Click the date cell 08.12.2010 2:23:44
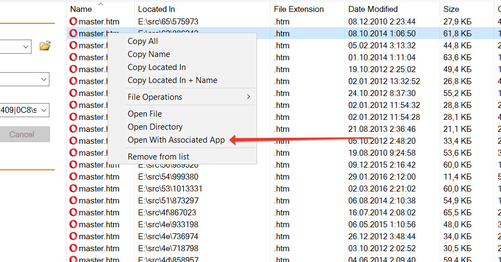Screen dimensions: 501x262 (x=382, y=21)
